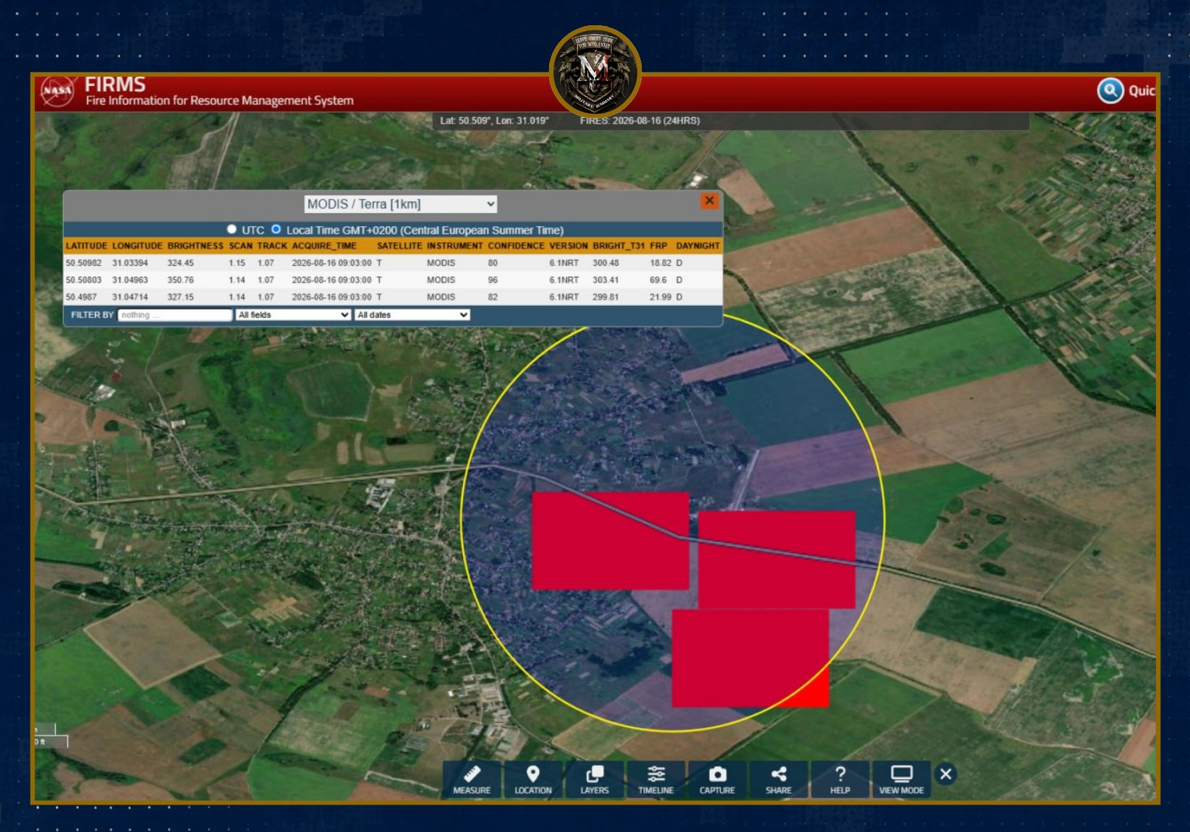Open the MODIS / Terra [1km] dropdown
The image size is (1190, 832).
(x=401, y=204)
